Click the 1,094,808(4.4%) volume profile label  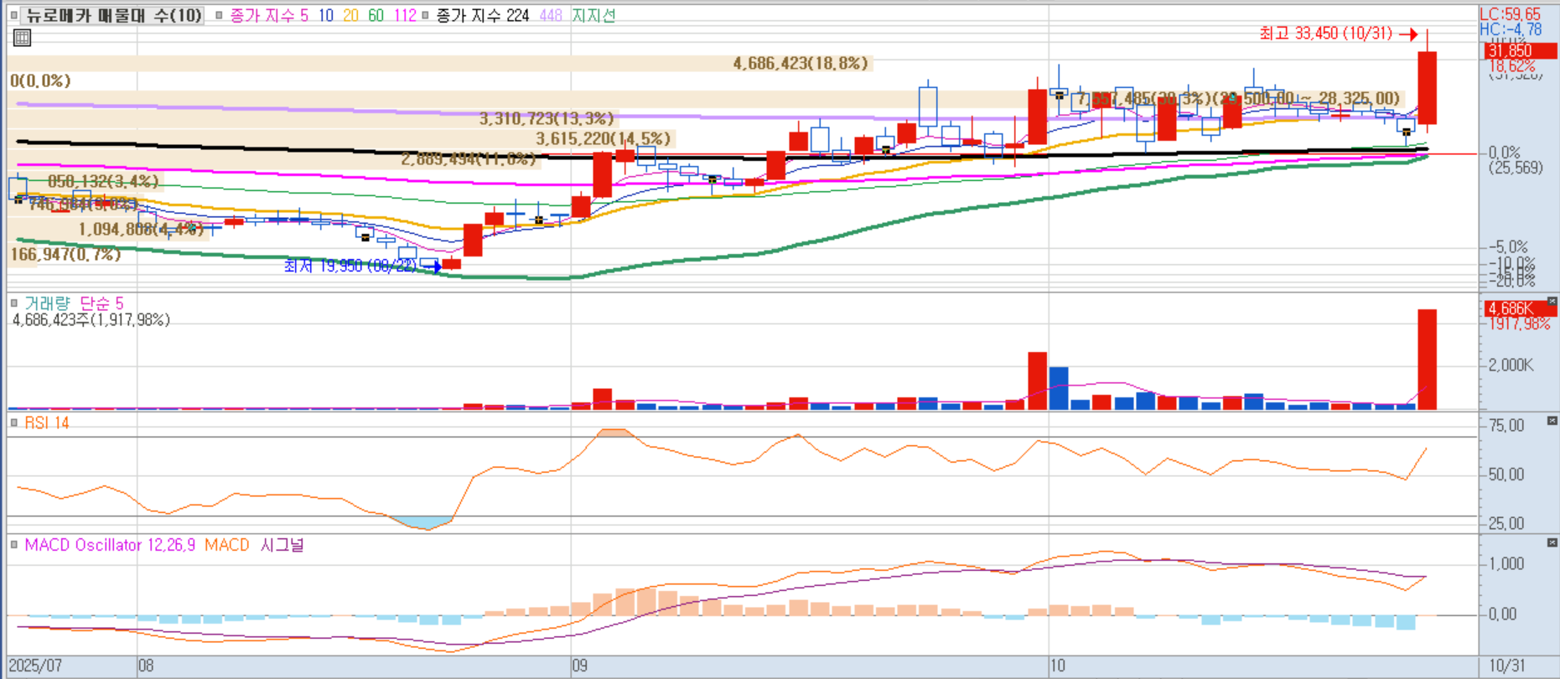[x=141, y=230]
